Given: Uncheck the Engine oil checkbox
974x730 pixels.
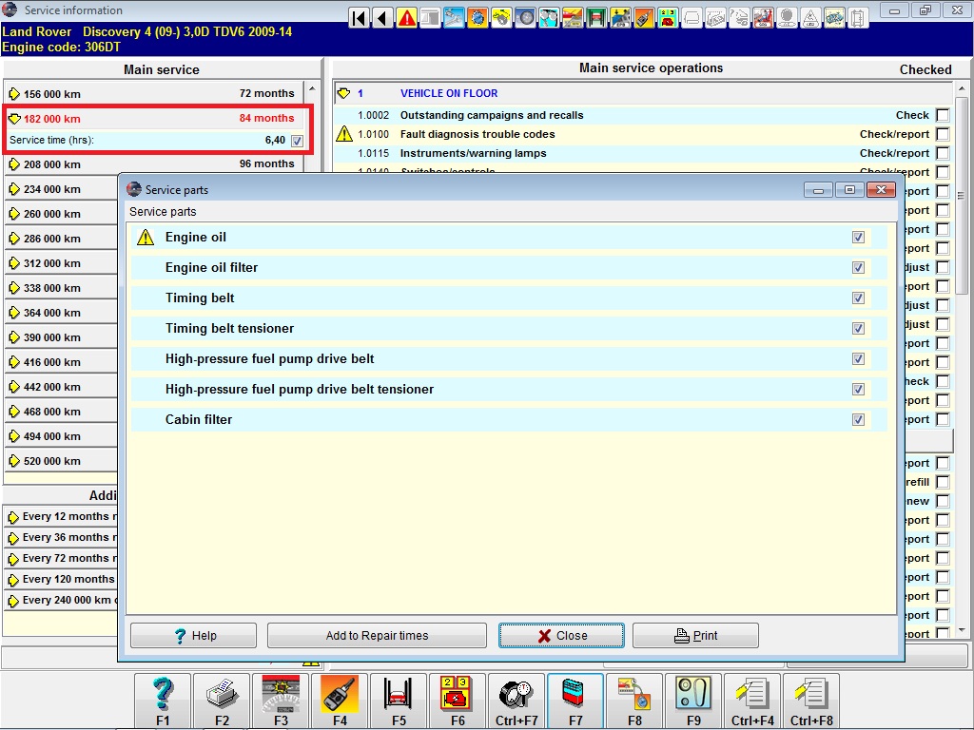Looking at the screenshot, I should pyautogui.click(x=858, y=238).
